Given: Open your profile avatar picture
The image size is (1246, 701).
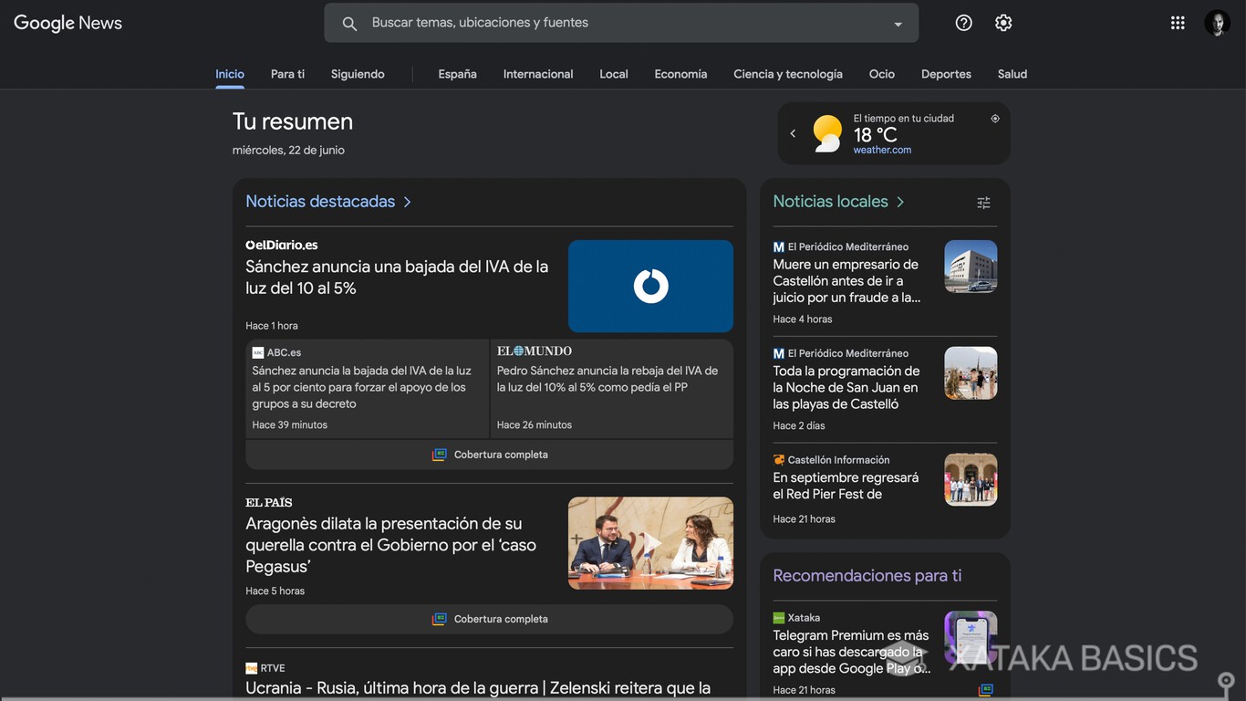Looking at the screenshot, I should point(1217,22).
